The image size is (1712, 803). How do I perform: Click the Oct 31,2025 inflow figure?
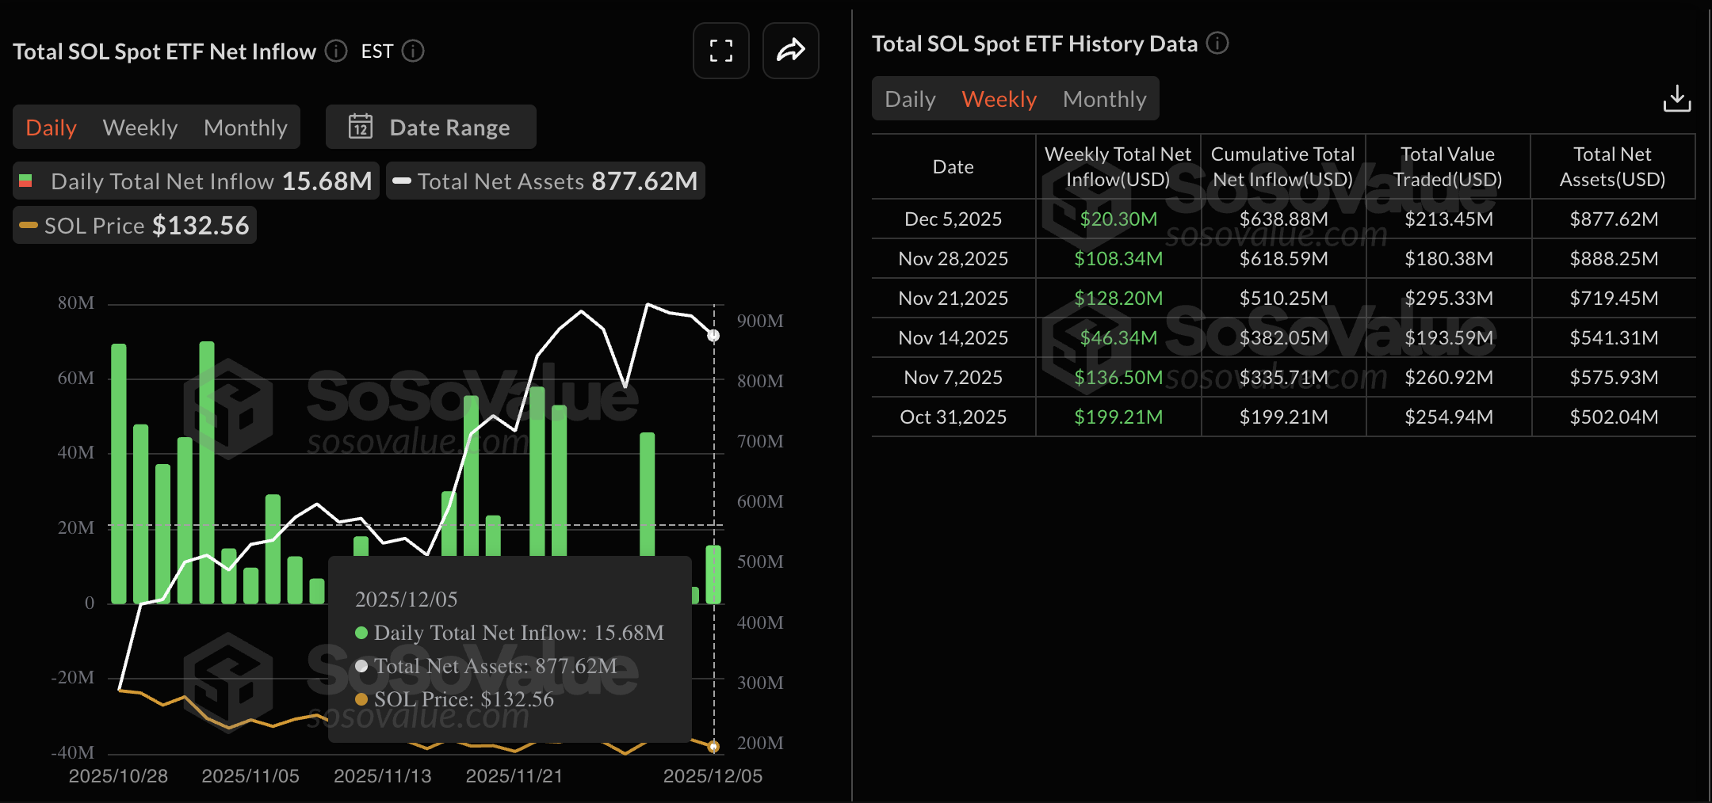tap(1118, 416)
